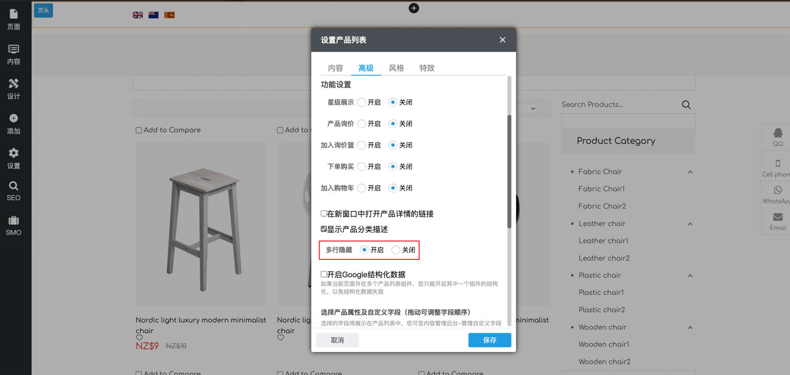
Task: Enable 星级展示 by selecting 开启
Action: point(362,102)
